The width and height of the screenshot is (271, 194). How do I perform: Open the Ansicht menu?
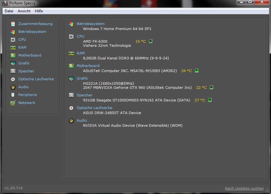click(x=24, y=11)
